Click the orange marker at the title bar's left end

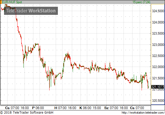[x=1, y=2]
